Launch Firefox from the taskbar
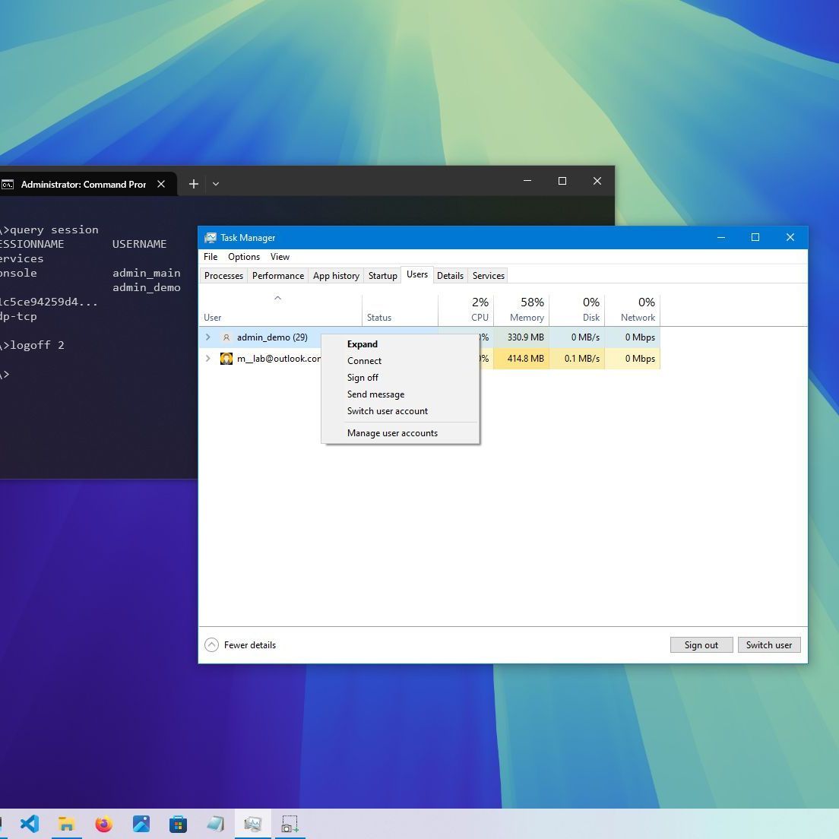This screenshot has width=839, height=839. (x=104, y=824)
